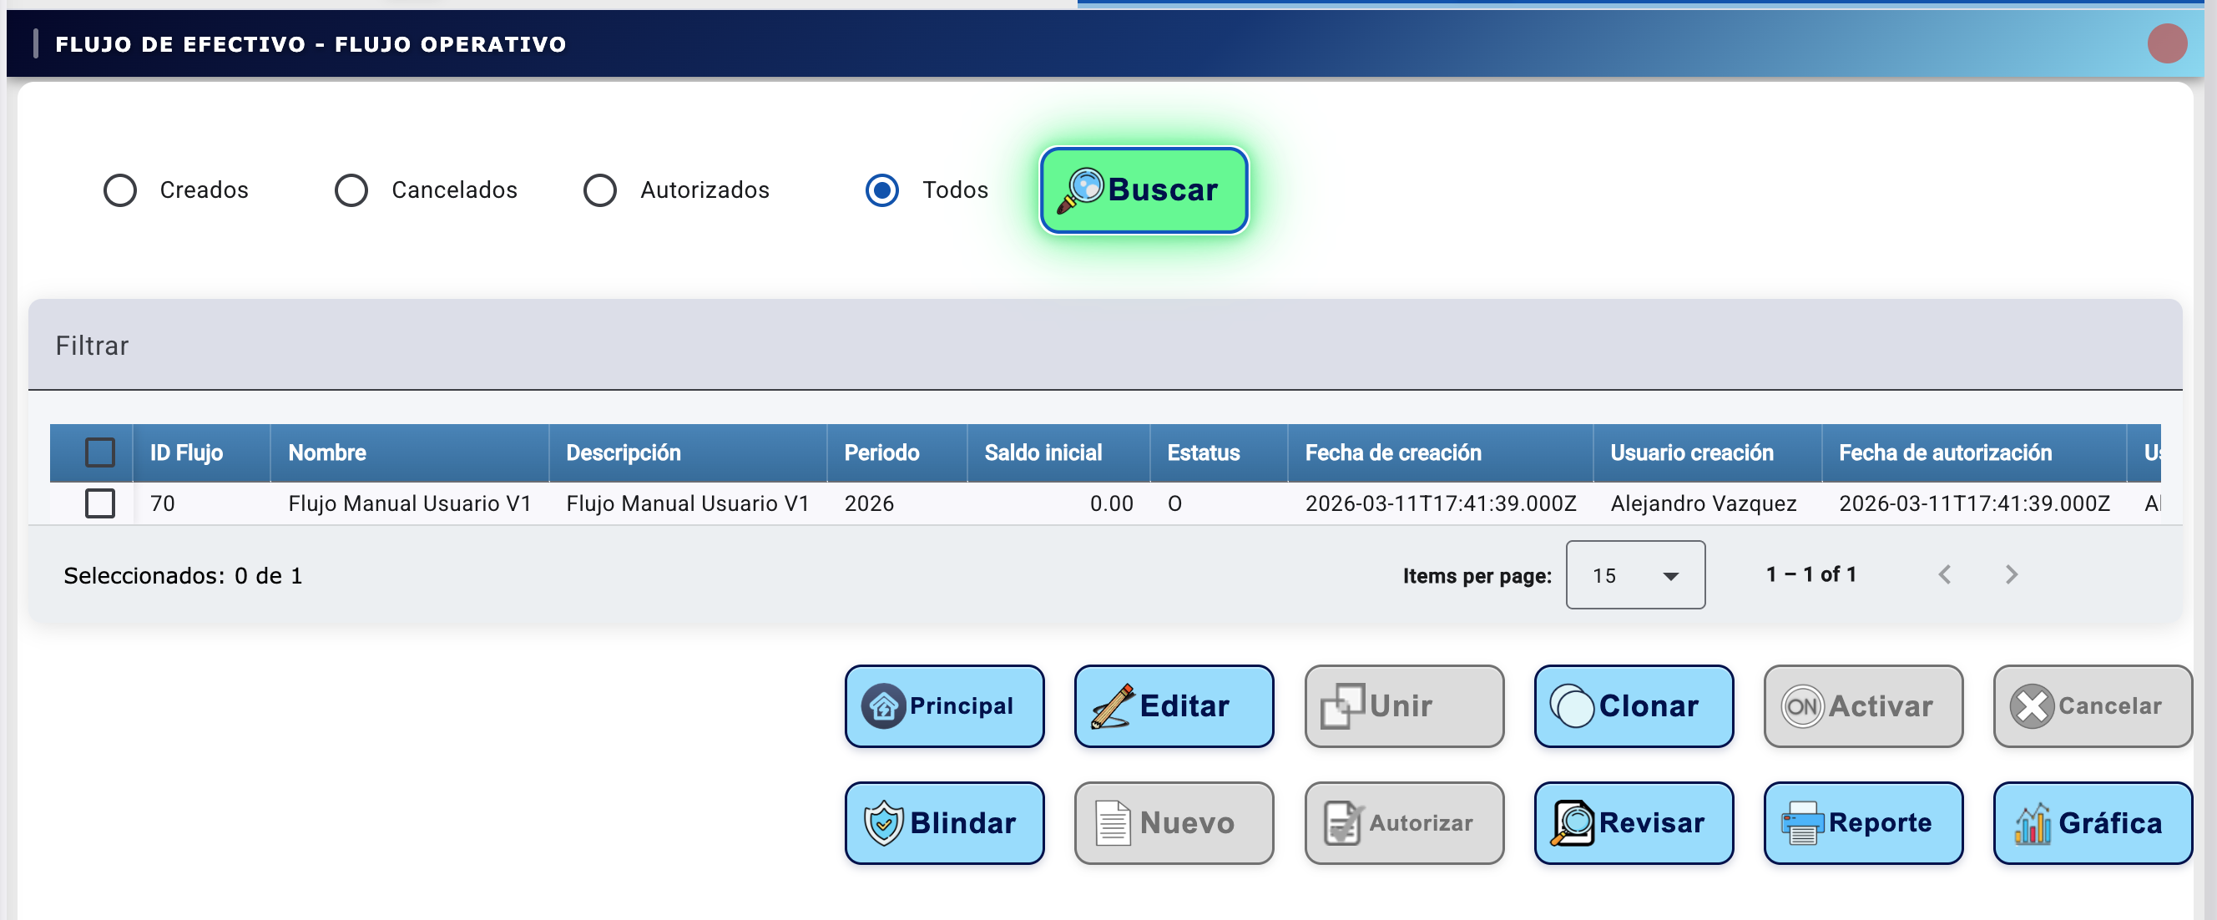Click the red status circle in title bar
2217x920 pixels.
2169,44
